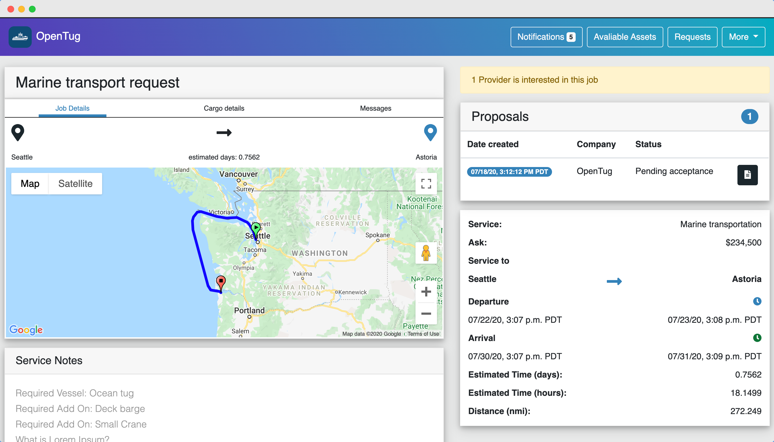
Task: Click 'Required Add On: Small Crane' note
Action: 81,424
